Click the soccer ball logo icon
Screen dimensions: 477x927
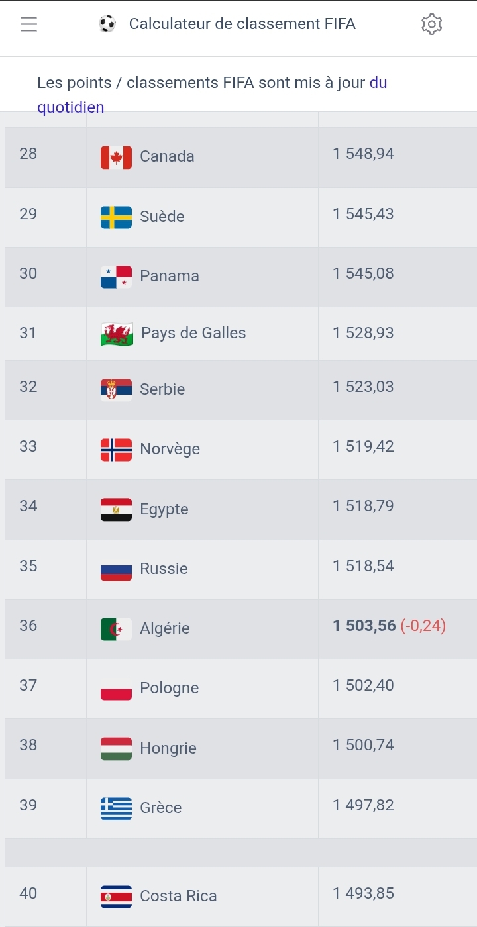click(107, 24)
